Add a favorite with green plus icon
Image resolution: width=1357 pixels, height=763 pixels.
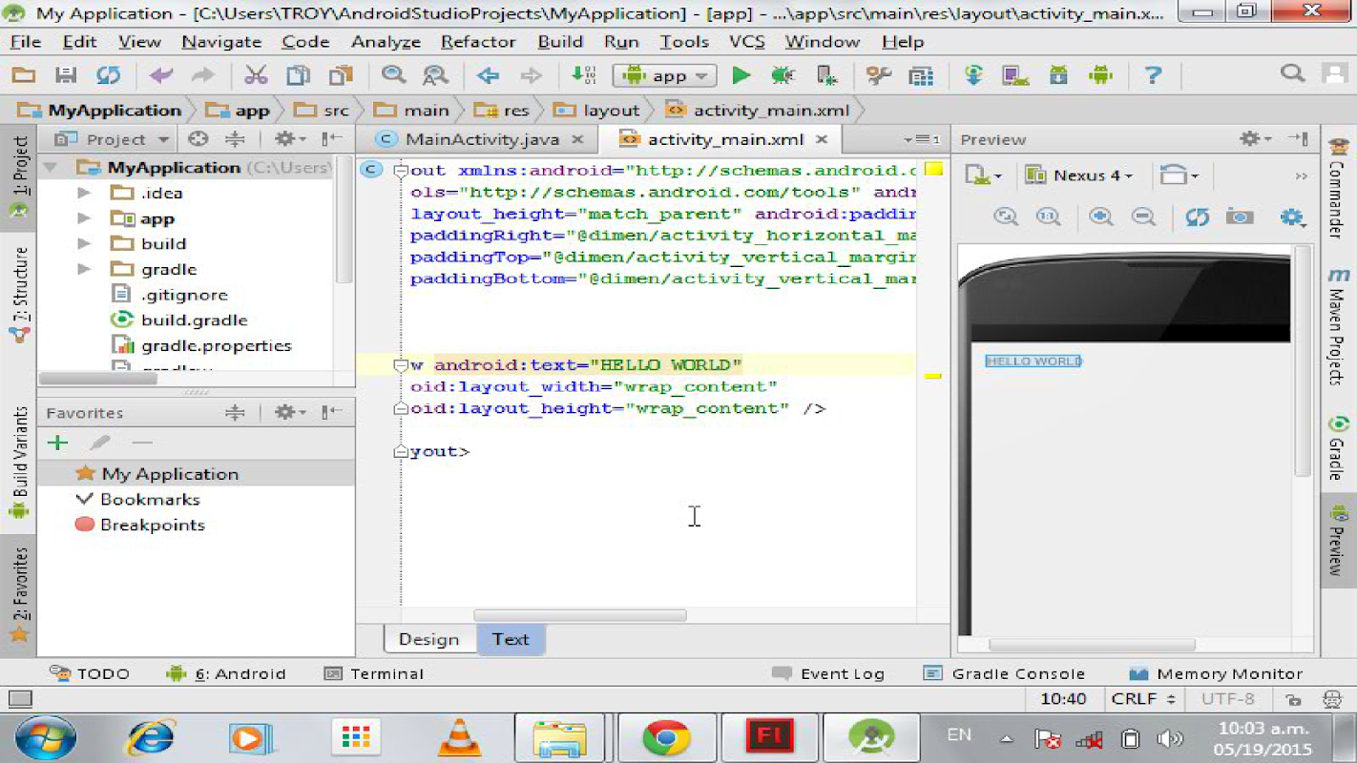[58, 443]
